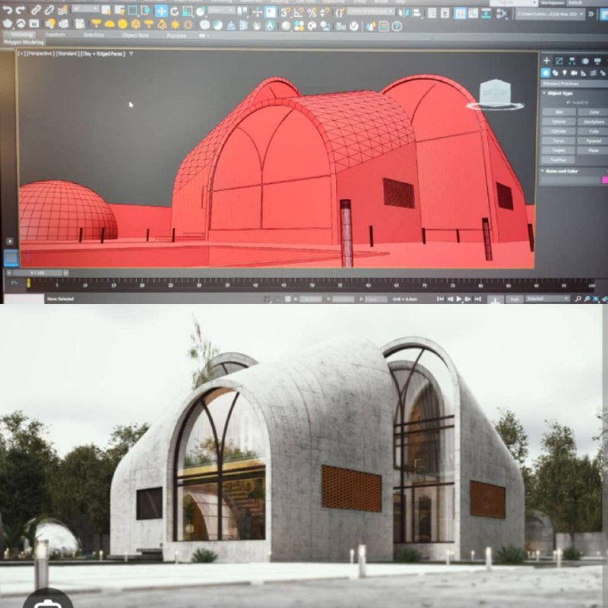Toggle the Ribbon display button
608x608 pixels.
(460, 14)
